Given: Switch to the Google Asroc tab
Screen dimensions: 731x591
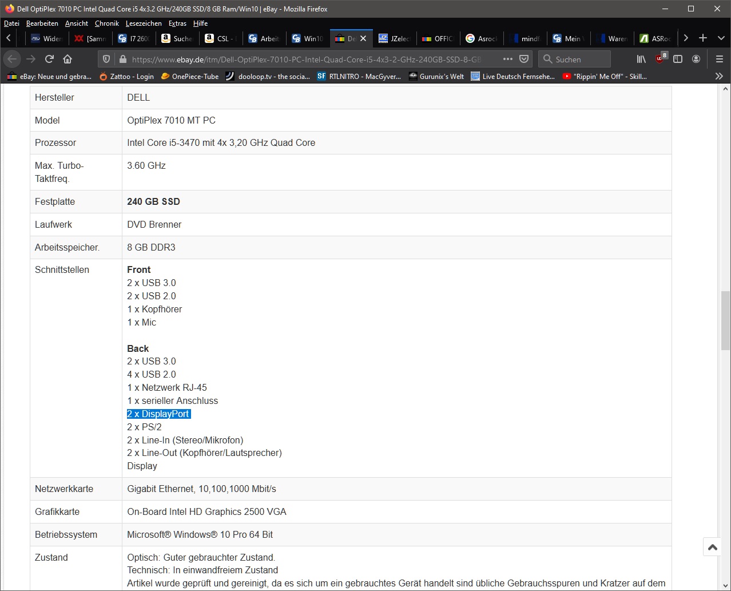Looking at the screenshot, I should pyautogui.click(x=482, y=38).
